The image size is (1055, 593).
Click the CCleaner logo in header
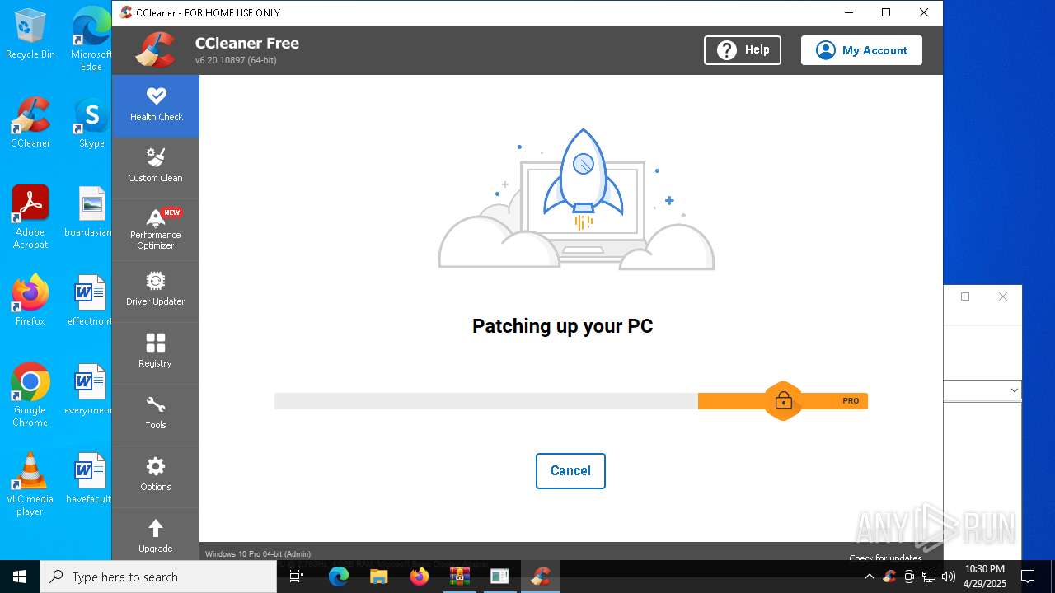tap(156, 49)
